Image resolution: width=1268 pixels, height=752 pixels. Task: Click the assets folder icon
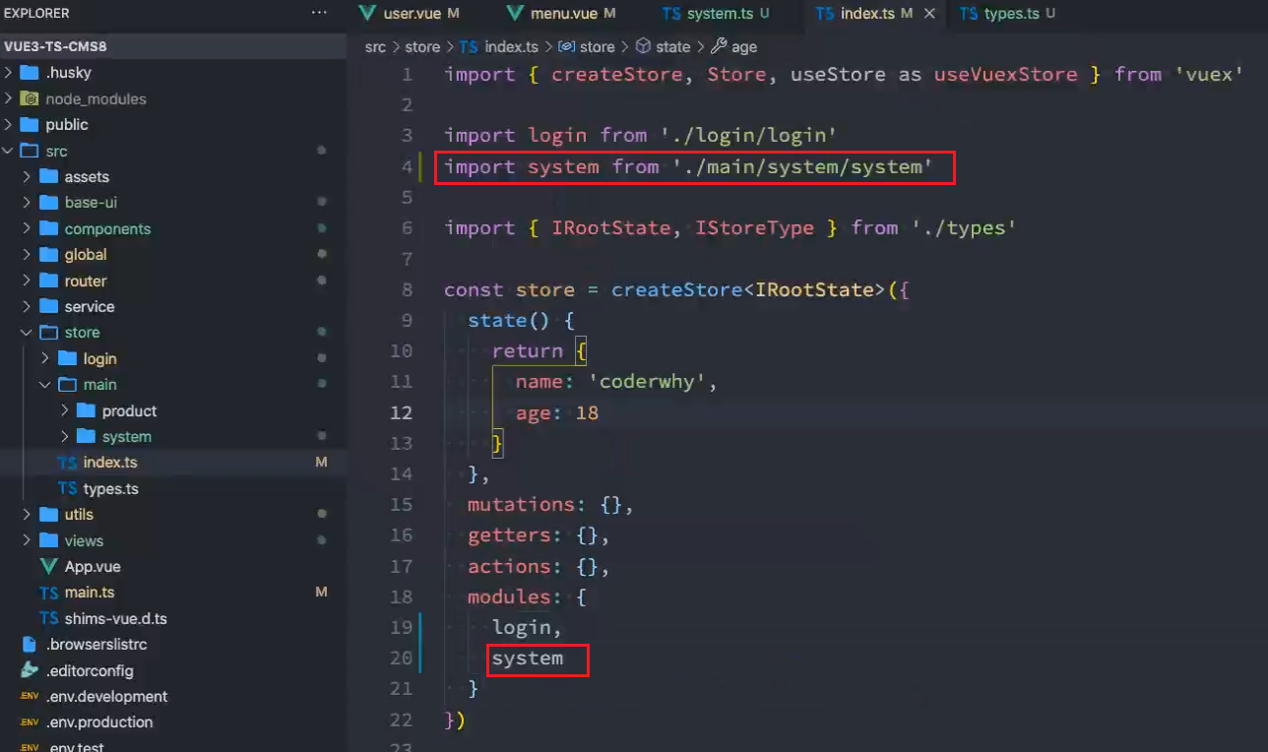48,177
